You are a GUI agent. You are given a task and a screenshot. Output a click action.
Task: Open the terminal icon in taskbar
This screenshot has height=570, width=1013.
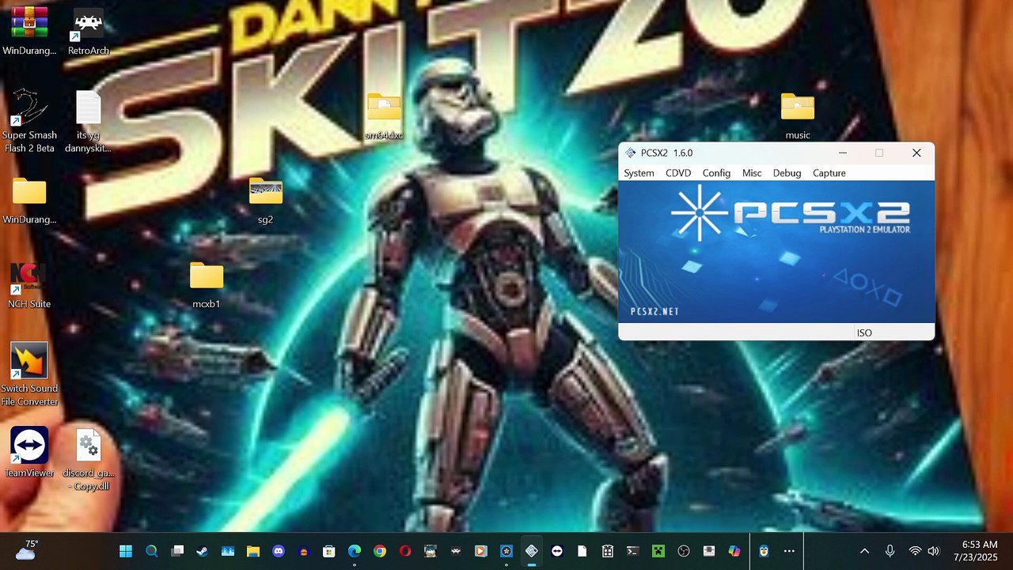click(x=633, y=551)
